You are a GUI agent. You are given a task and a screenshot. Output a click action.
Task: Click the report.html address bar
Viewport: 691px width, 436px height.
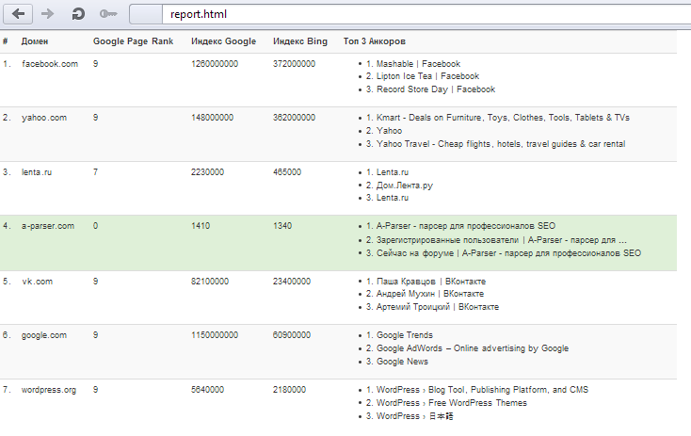(426, 14)
